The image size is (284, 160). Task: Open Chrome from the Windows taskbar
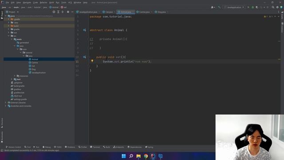[x=146, y=156]
